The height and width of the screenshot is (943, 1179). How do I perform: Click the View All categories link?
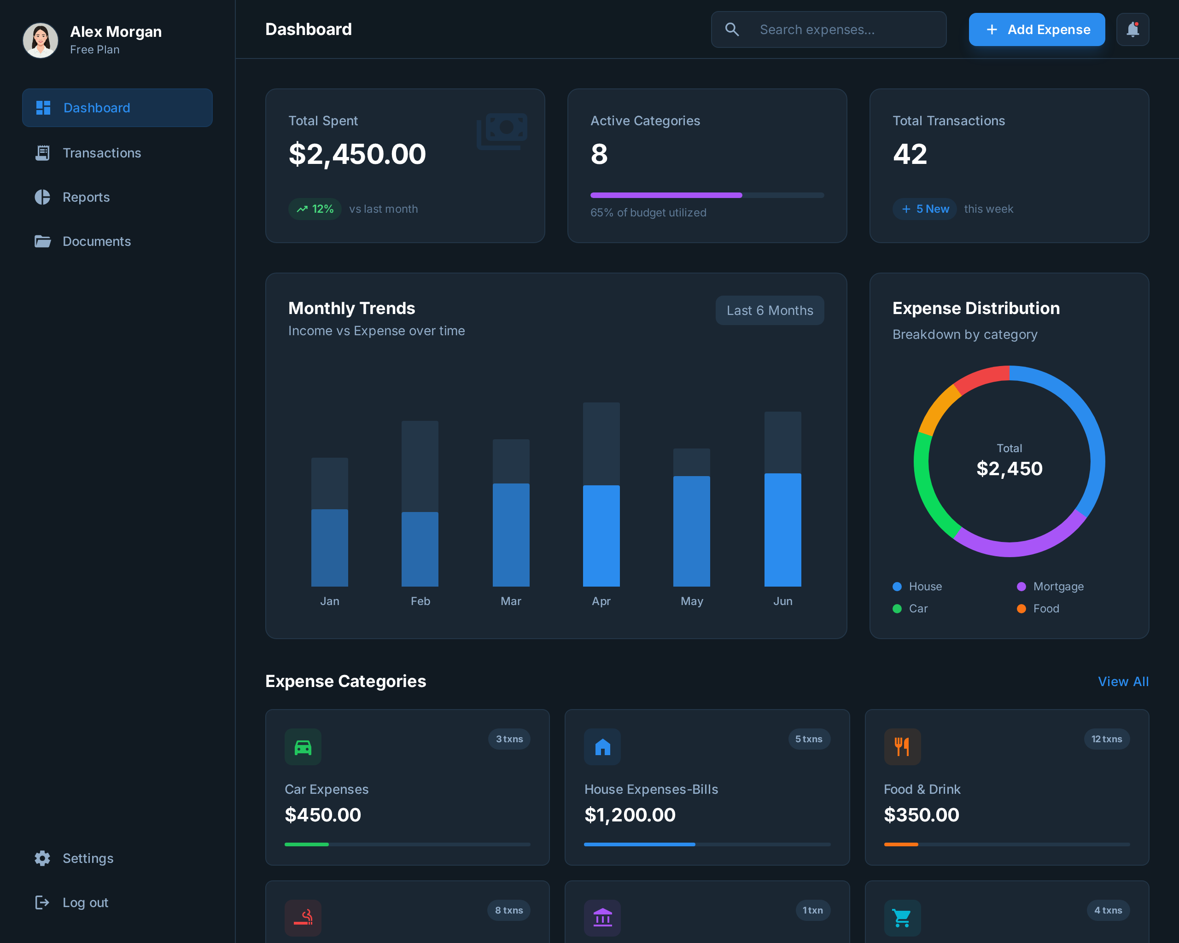point(1123,681)
